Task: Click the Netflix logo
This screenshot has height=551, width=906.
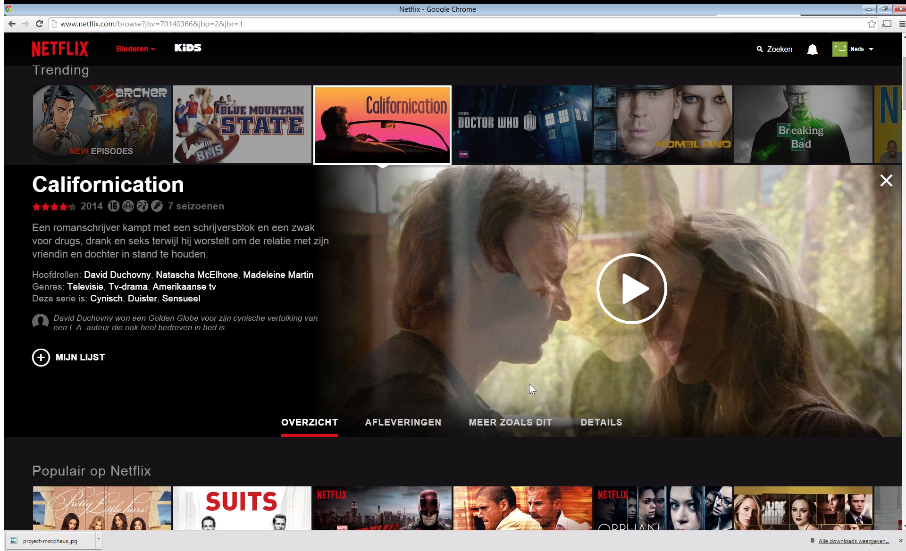Action: tap(60, 49)
